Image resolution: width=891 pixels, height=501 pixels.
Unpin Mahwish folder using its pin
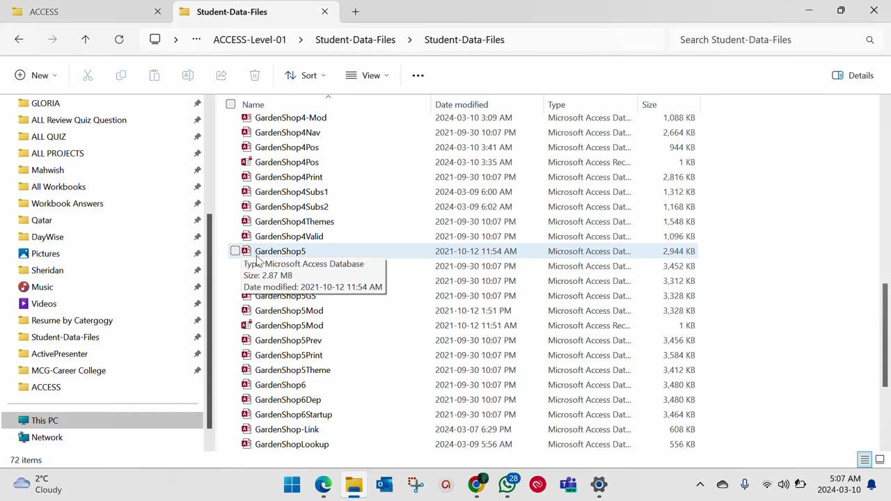tap(197, 170)
